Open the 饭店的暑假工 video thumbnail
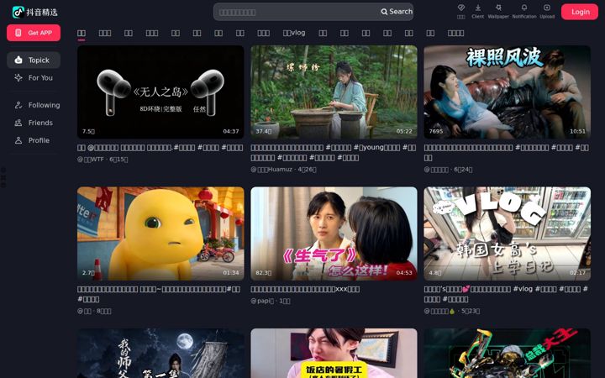The height and width of the screenshot is (378, 605). pos(334,353)
